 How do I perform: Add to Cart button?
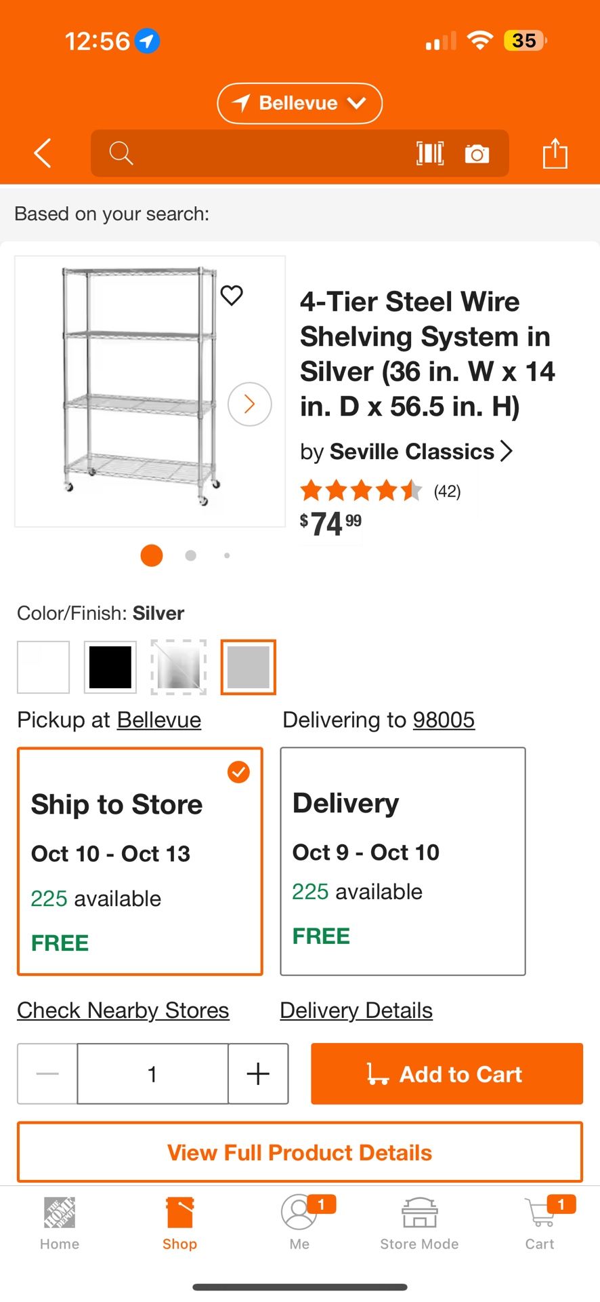point(447,1073)
